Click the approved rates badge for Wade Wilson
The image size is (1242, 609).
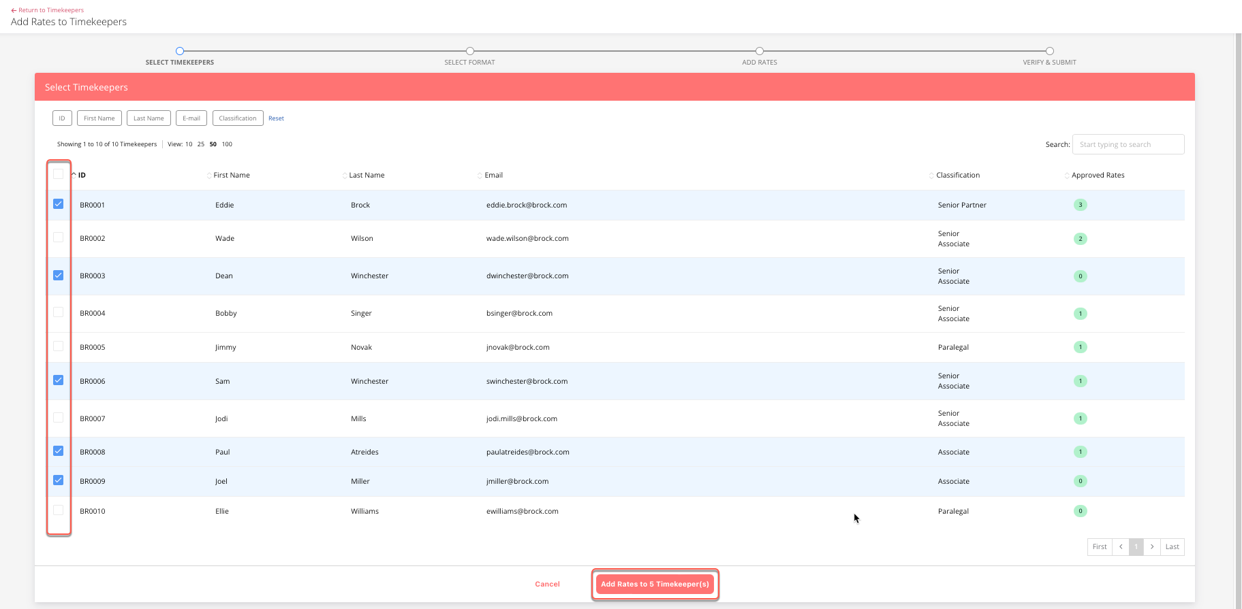tap(1080, 239)
